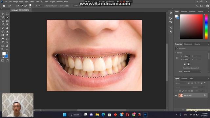210x118 pixels.
Task: Select the Type tool
Action: click(x=3, y=42)
